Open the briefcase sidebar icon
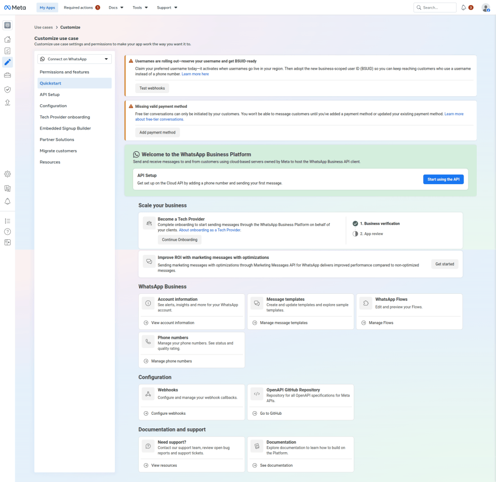Image resolution: width=496 pixels, height=482 pixels. click(x=8, y=75)
